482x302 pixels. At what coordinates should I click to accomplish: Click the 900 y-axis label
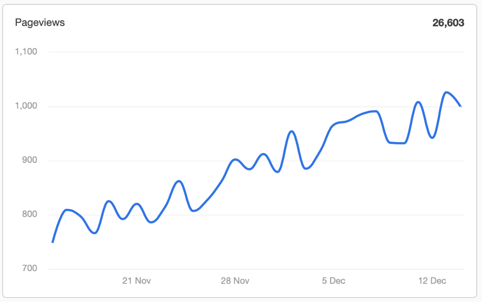pos(30,160)
